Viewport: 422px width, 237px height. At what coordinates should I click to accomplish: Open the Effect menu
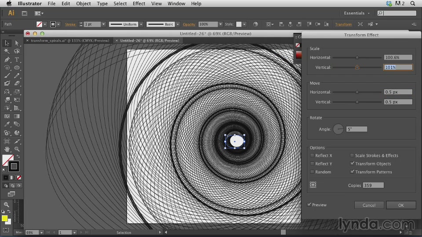pos(139,4)
